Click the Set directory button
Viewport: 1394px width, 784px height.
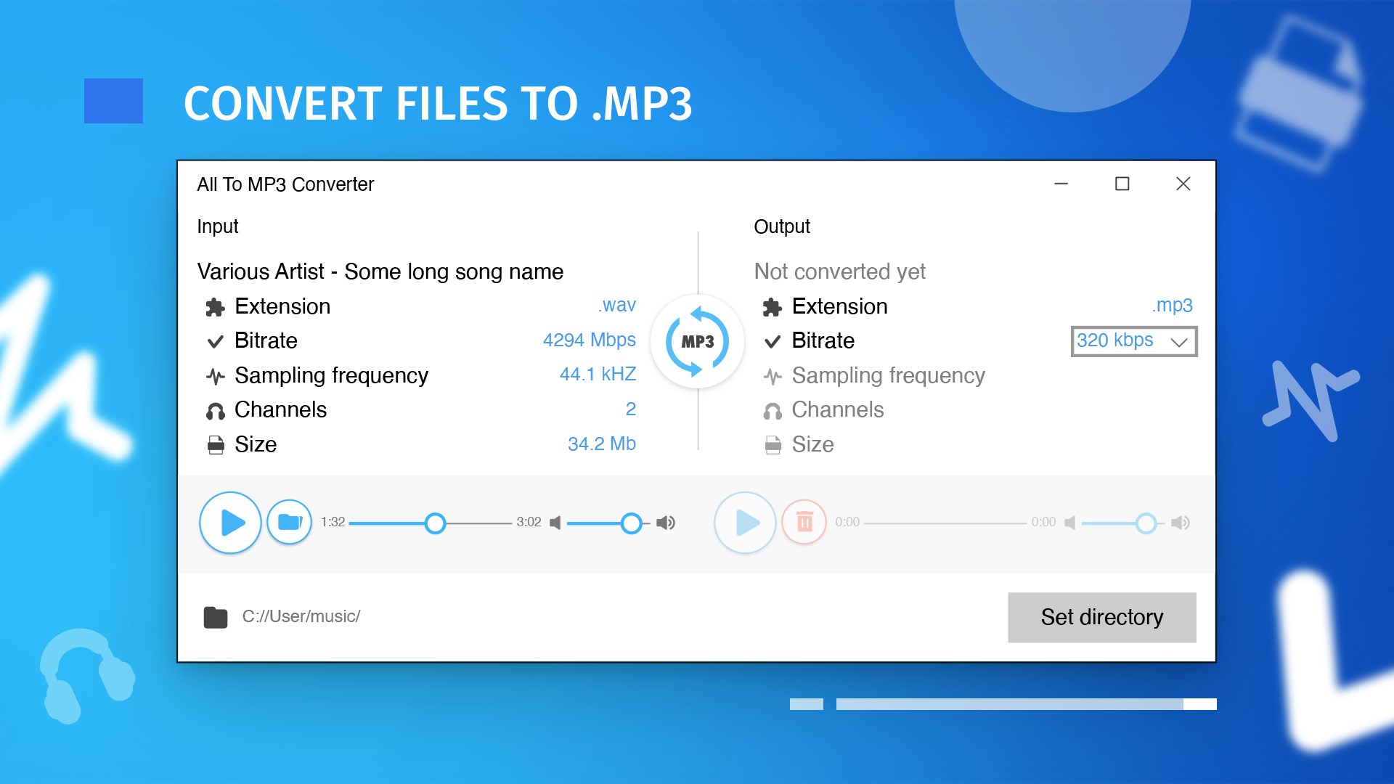click(x=1101, y=618)
